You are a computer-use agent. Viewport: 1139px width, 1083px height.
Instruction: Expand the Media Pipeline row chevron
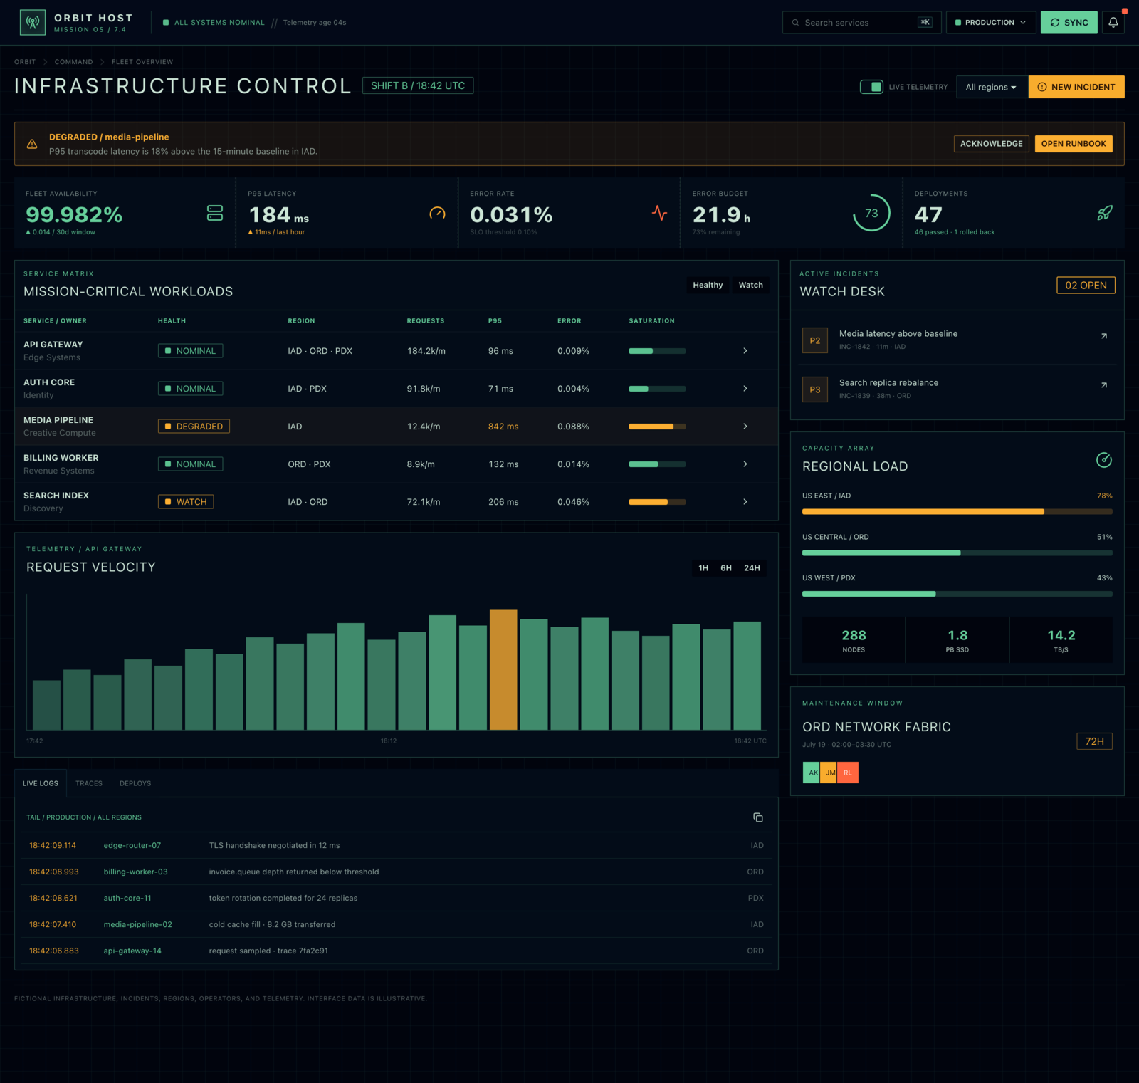coord(745,427)
